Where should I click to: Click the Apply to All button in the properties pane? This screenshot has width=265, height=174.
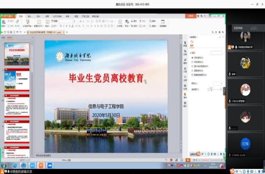tap(193, 154)
